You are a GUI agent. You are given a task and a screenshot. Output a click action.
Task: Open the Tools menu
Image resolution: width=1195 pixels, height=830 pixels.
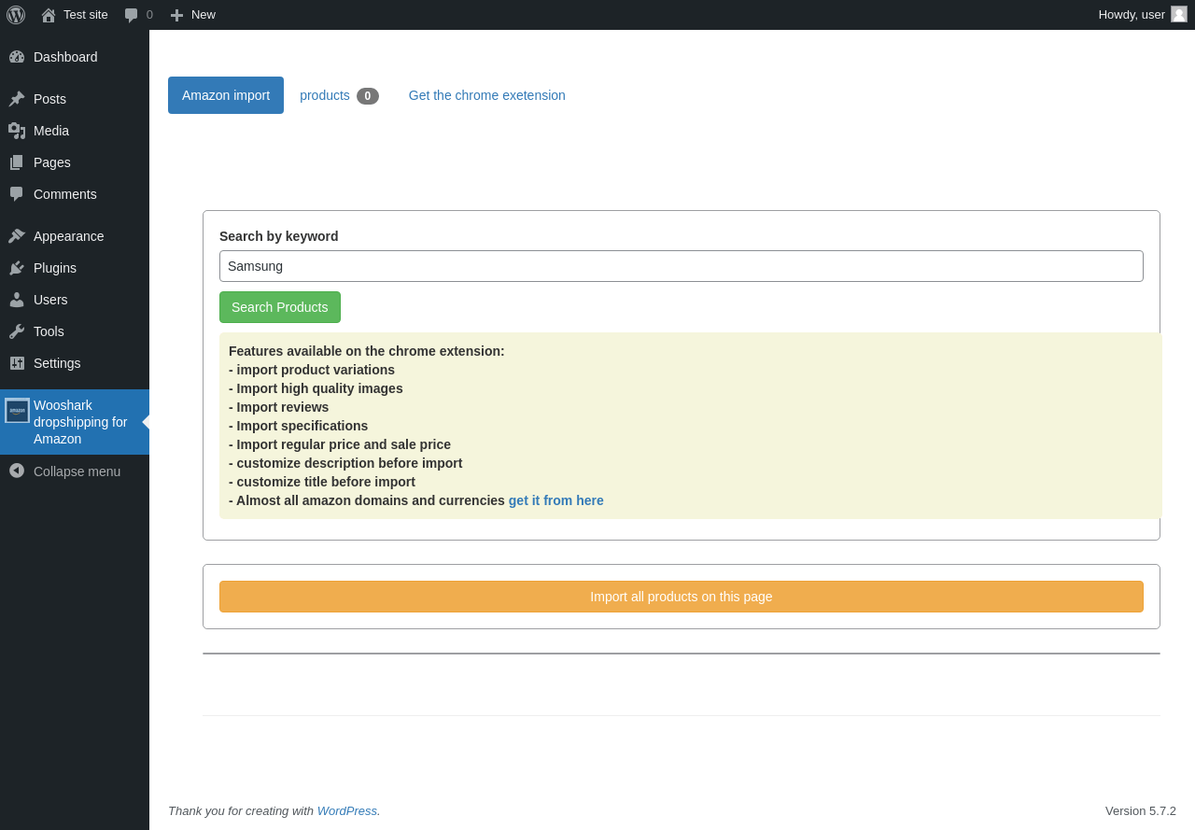75,331
